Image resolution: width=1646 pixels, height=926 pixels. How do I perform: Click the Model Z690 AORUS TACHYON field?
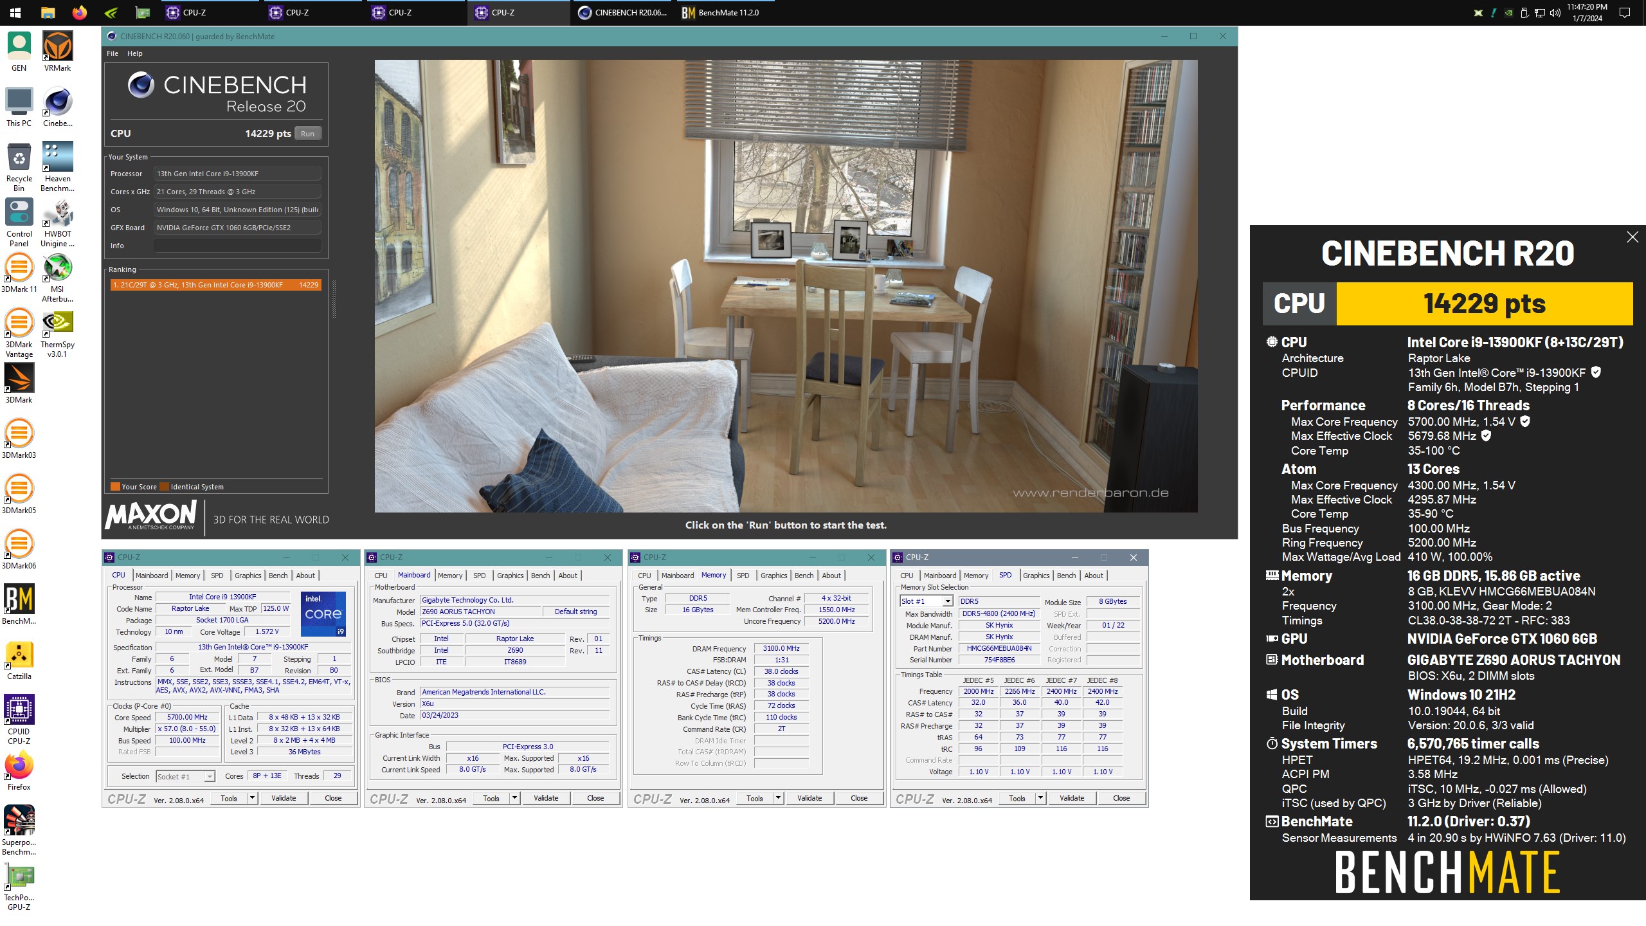click(481, 612)
